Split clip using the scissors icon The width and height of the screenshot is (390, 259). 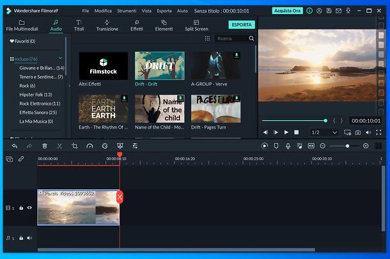(59, 146)
